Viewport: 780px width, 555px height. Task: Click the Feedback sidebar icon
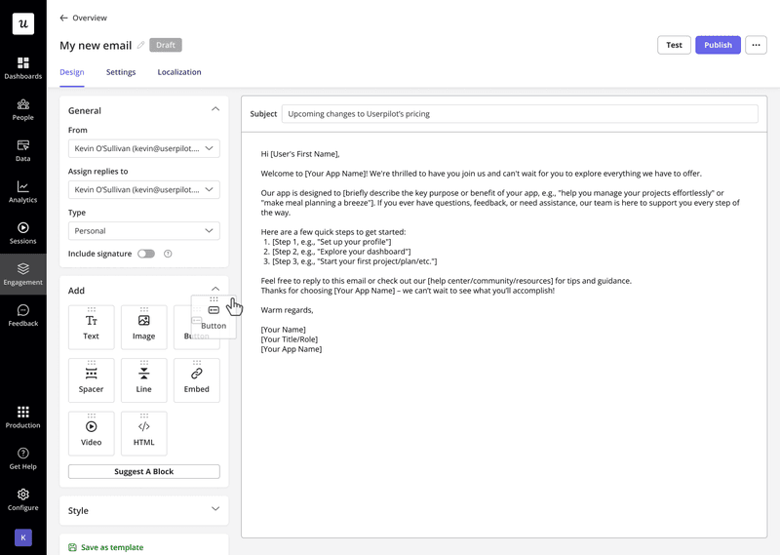point(22,315)
